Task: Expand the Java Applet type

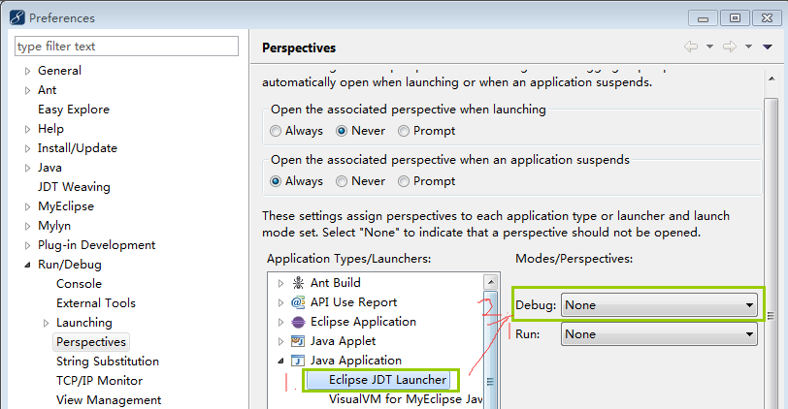Action: 280,342
